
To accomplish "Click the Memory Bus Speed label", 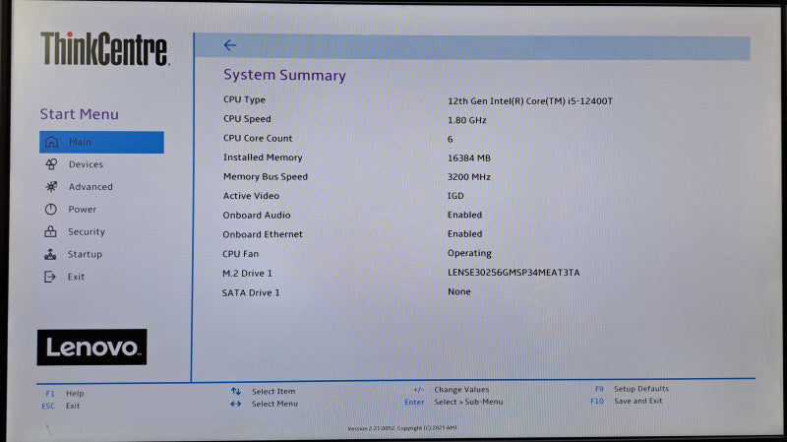I will tap(266, 176).
